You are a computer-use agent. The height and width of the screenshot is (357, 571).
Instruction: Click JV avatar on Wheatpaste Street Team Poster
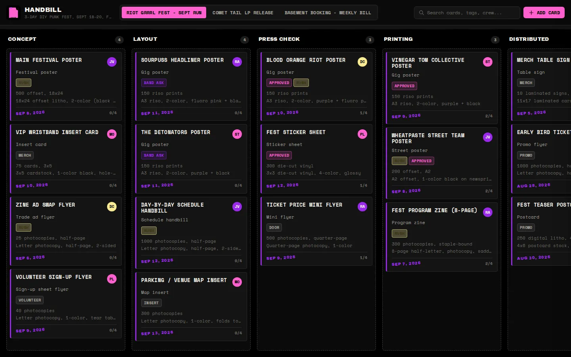[488, 137]
